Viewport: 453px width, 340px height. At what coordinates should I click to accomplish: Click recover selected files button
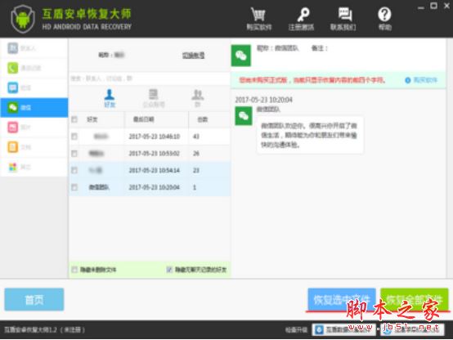click(342, 300)
